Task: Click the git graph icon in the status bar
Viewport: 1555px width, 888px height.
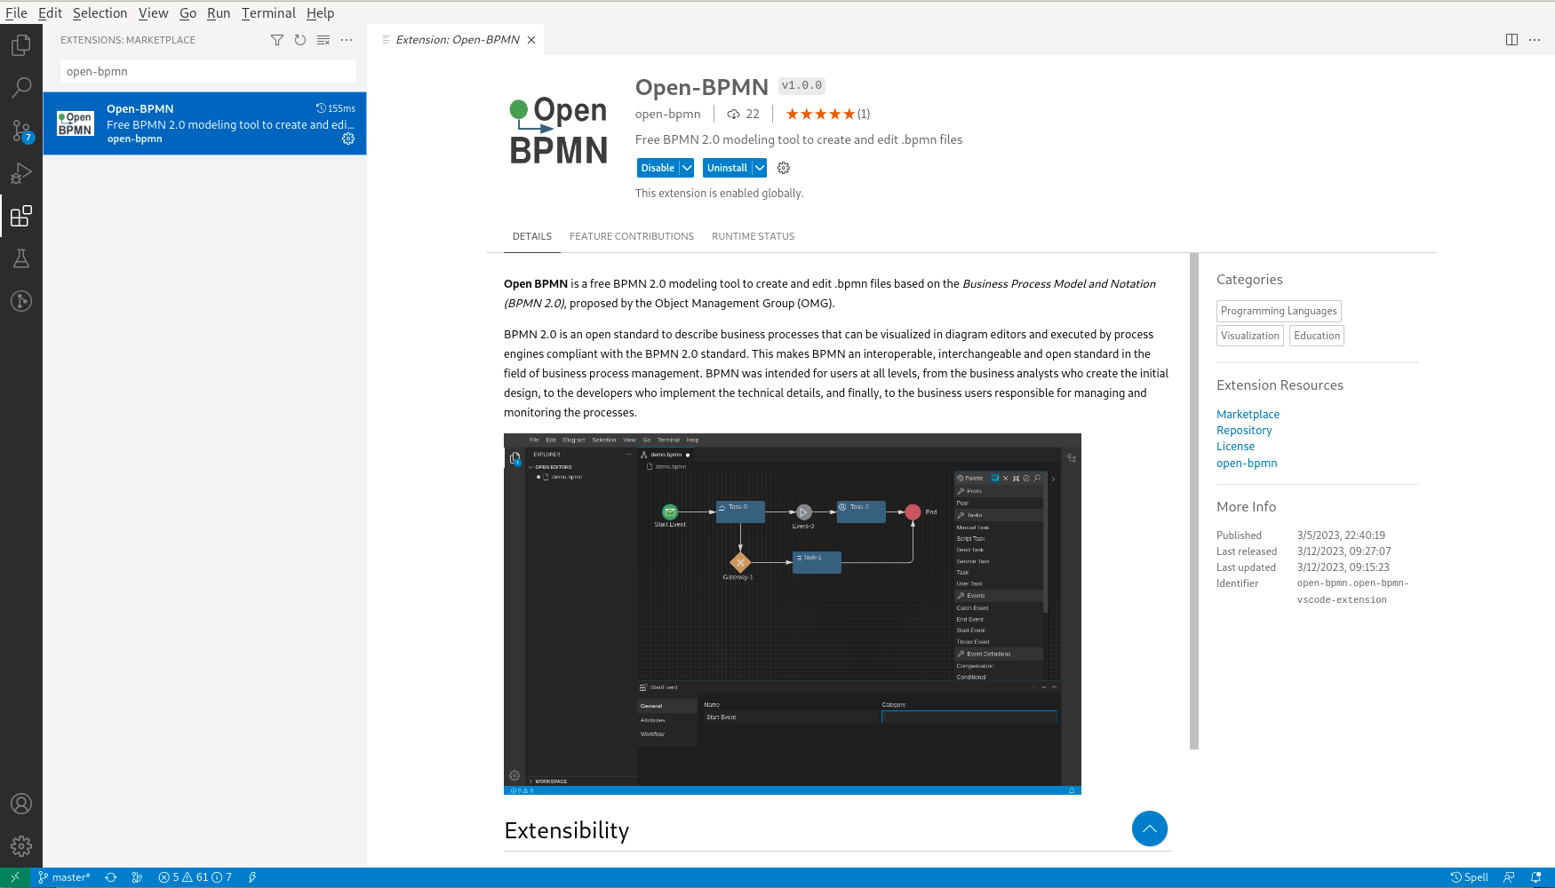Action: [x=137, y=877]
